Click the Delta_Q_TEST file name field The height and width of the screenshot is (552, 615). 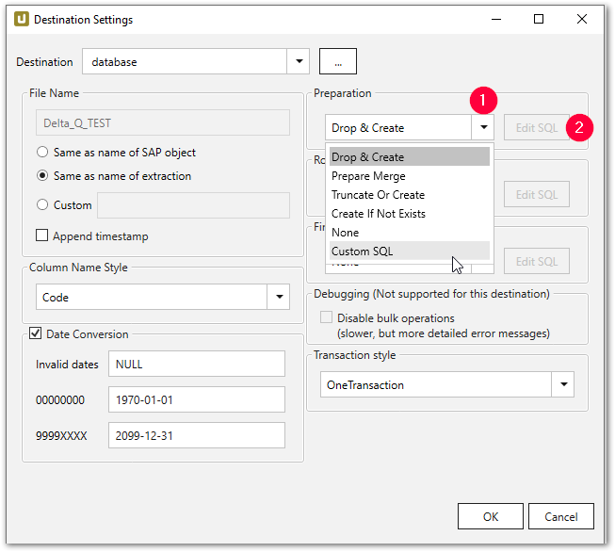coord(163,122)
